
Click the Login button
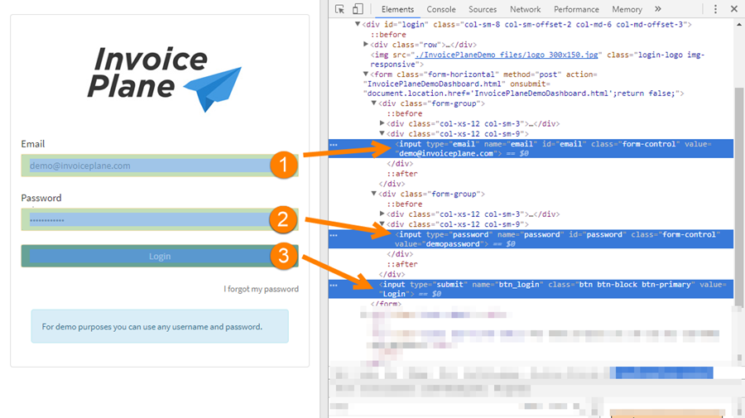point(160,256)
